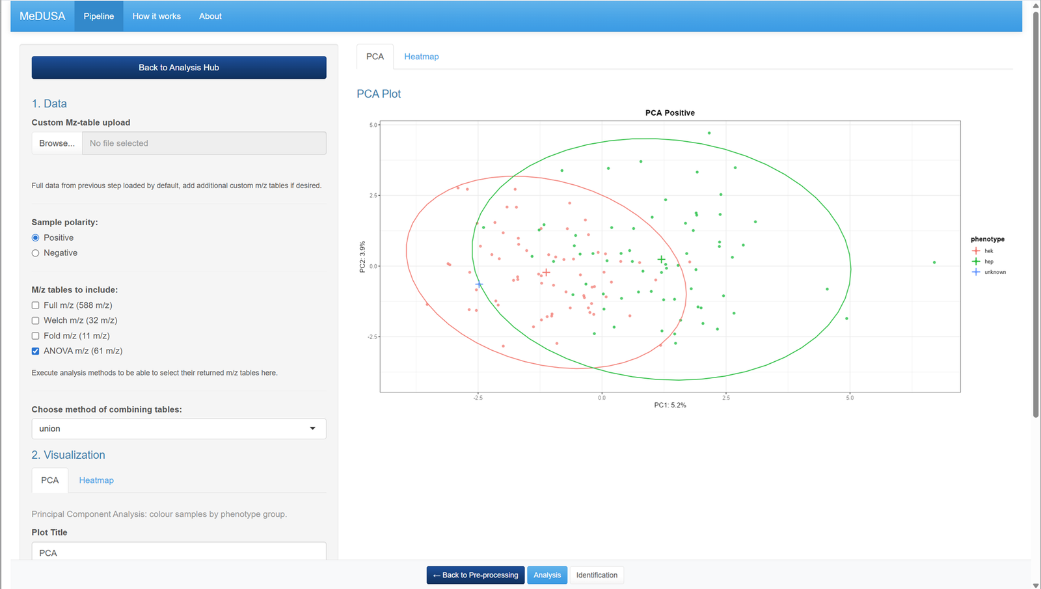Click the far-right green outlier point

tap(934, 262)
